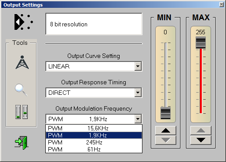Click the red MAX slider track
Image resolution: width=226 pixels, height=162 pixels.
click(x=201, y=81)
